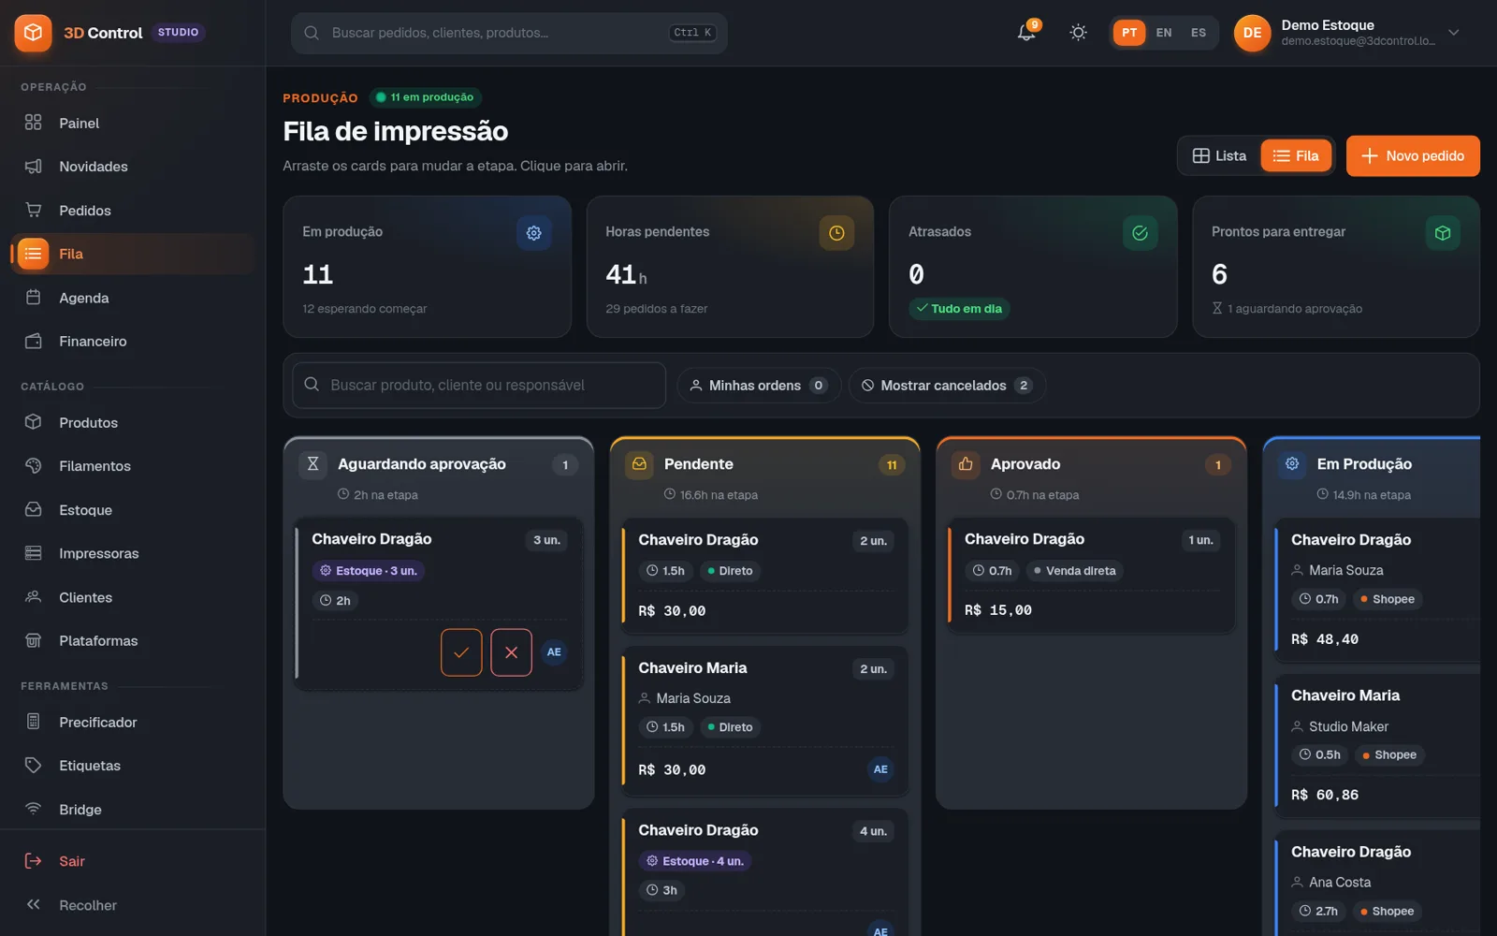Click the Tudo em dia badge
The width and height of the screenshot is (1497, 936).
click(959, 309)
